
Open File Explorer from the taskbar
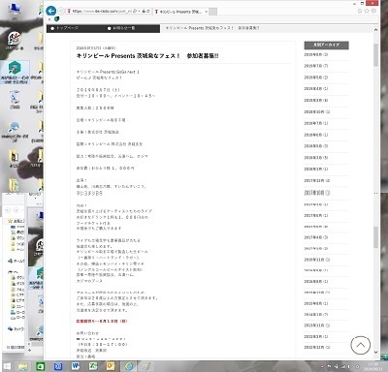pos(23,366)
